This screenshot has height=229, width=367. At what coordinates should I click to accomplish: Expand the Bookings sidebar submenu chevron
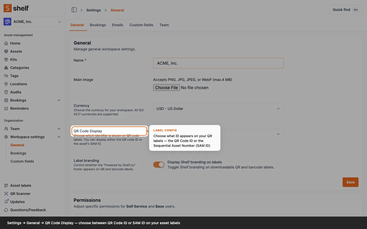point(59,100)
